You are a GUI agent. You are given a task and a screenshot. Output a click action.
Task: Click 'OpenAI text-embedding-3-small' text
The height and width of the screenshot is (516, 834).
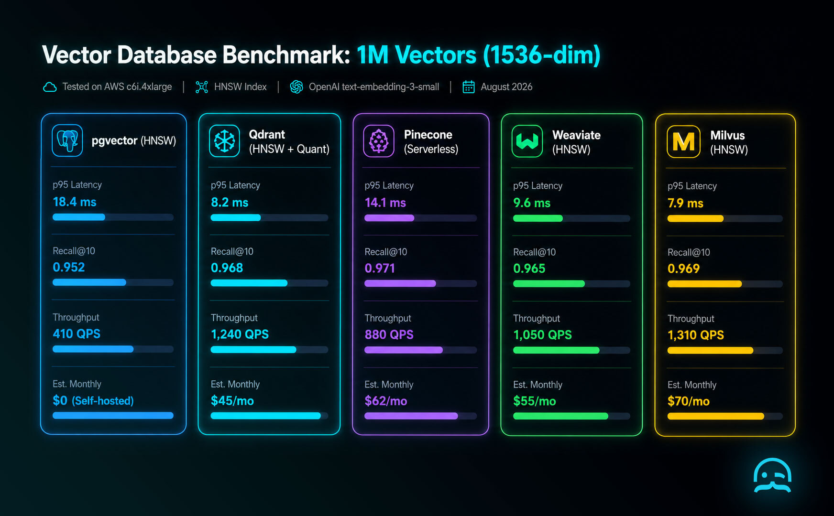pos(374,87)
